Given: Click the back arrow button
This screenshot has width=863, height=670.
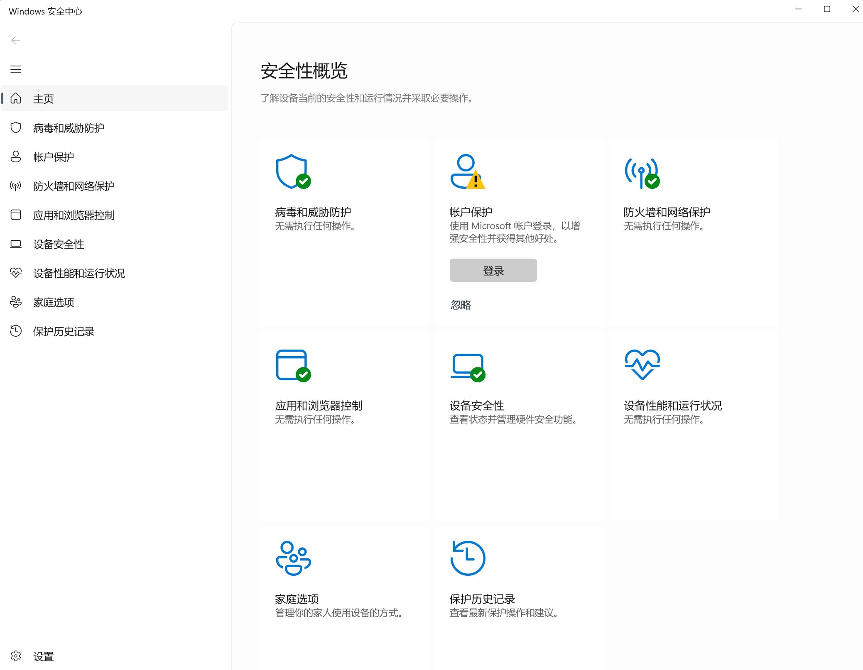Looking at the screenshot, I should 16,40.
